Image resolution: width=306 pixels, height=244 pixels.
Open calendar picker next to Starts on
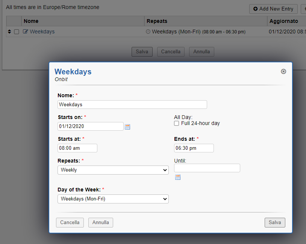(127, 127)
